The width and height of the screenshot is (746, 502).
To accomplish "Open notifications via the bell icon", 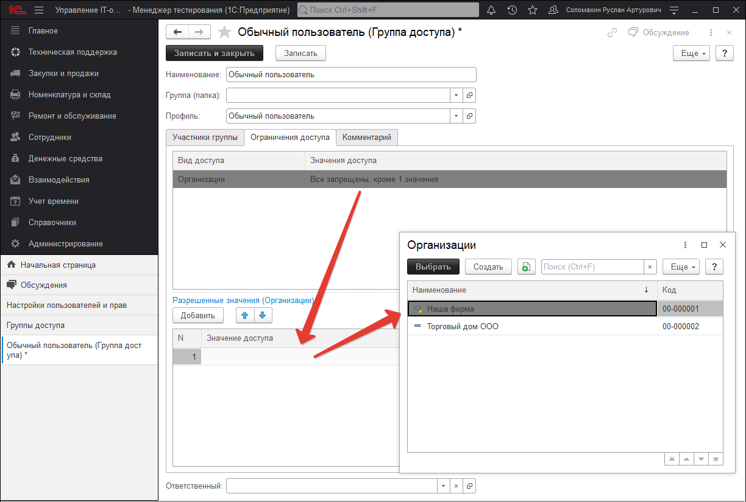I will pyautogui.click(x=491, y=9).
